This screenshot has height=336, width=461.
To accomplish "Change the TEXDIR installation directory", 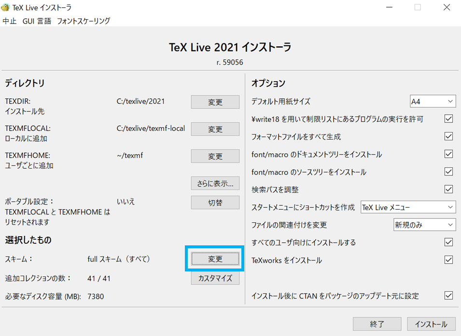I will coord(215,102).
